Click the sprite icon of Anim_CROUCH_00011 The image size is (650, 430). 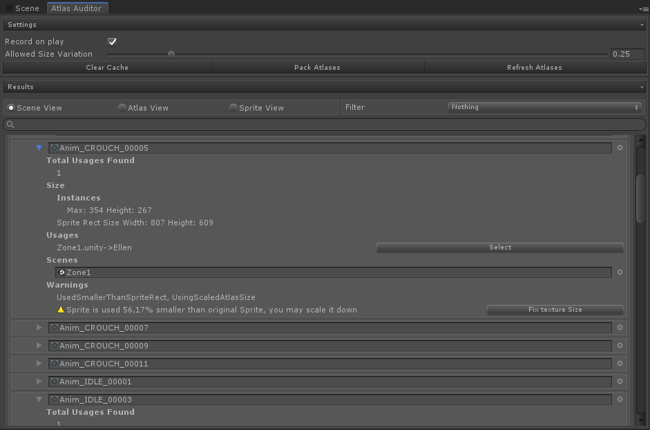[54, 364]
